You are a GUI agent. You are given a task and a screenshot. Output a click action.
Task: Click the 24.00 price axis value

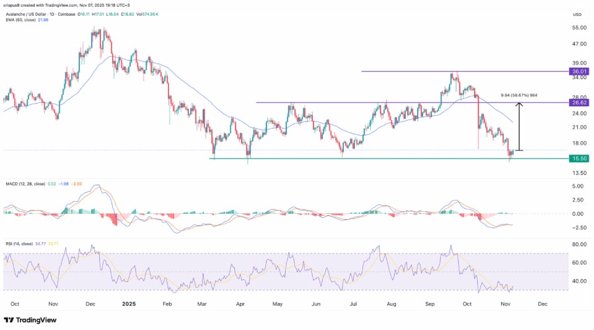coord(579,114)
